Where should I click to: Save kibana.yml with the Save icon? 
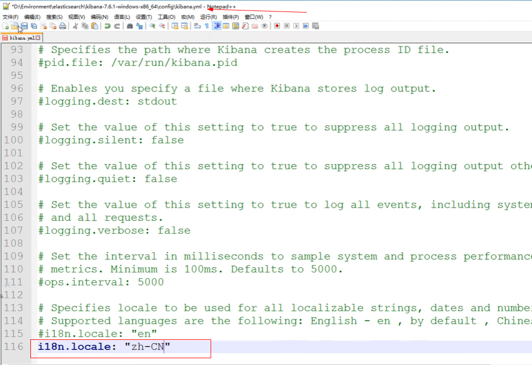click(x=24, y=26)
